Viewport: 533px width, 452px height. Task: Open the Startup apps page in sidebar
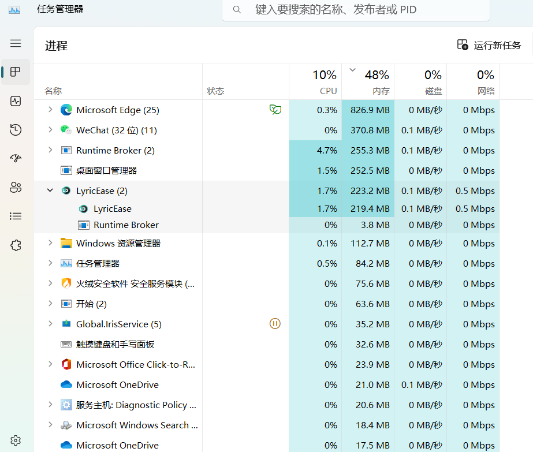pos(16,158)
